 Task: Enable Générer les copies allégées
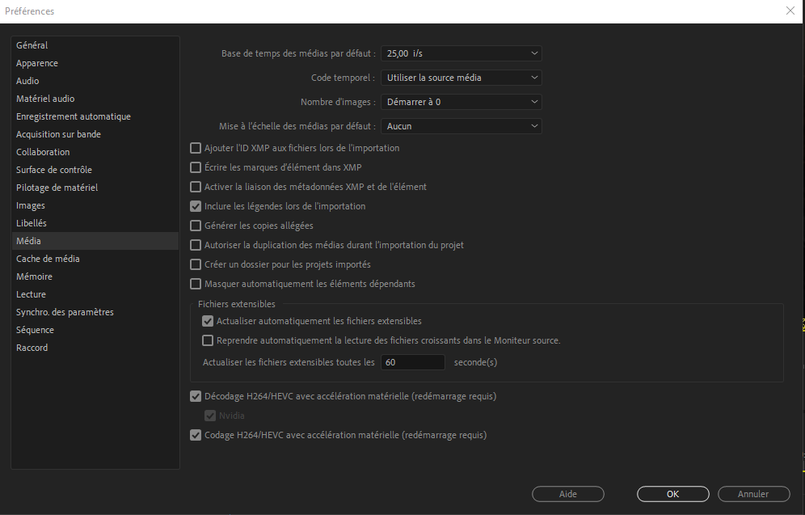[196, 226]
